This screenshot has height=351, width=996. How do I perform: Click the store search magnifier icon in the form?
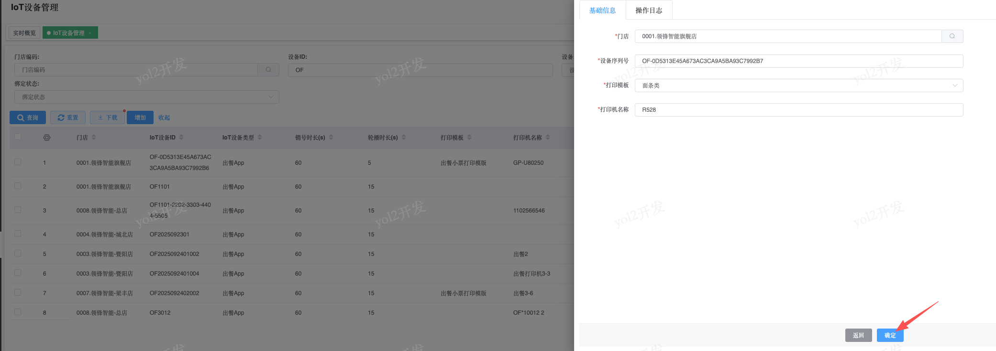(952, 36)
